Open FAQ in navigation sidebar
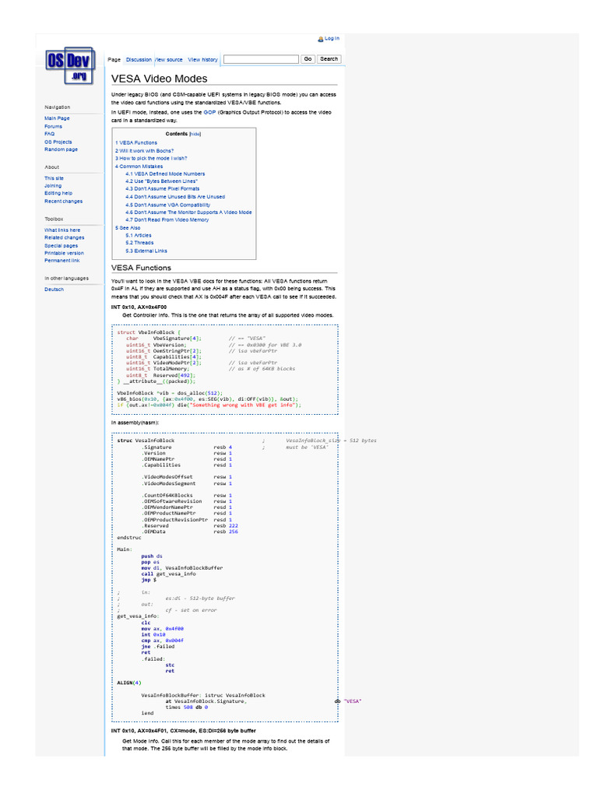 coord(49,134)
